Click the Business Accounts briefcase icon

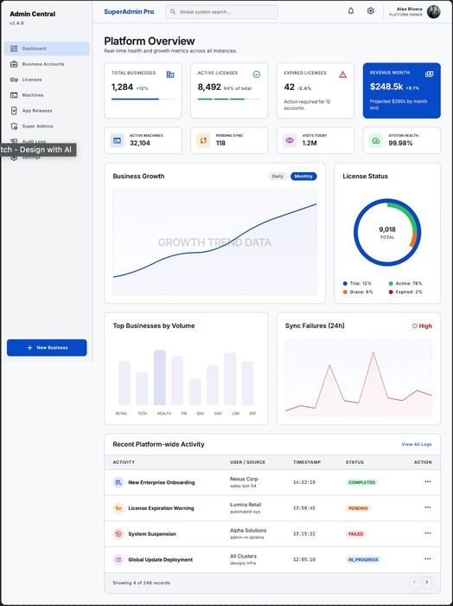(14, 64)
